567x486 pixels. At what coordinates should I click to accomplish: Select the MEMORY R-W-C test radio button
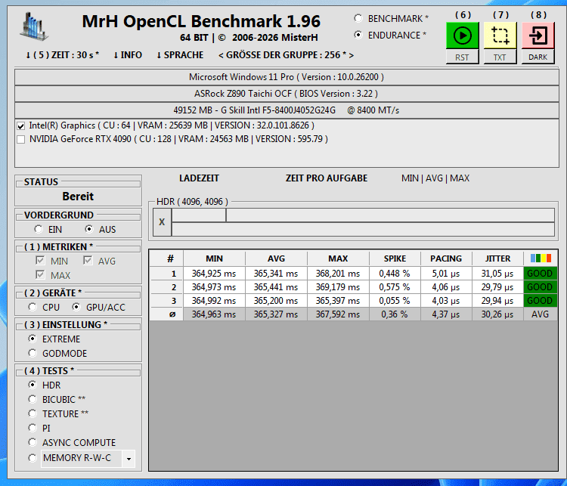33,458
